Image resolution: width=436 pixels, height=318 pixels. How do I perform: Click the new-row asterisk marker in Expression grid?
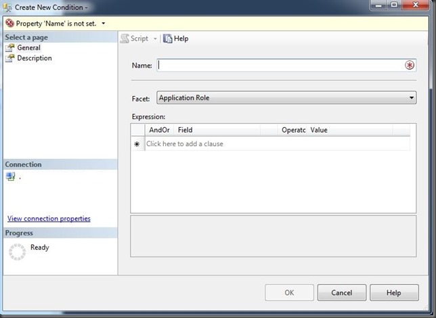pyautogui.click(x=137, y=144)
